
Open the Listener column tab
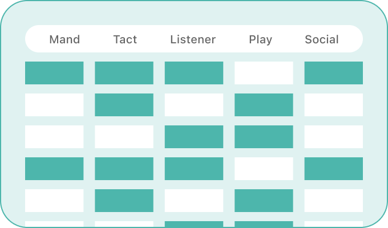pos(193,39)
